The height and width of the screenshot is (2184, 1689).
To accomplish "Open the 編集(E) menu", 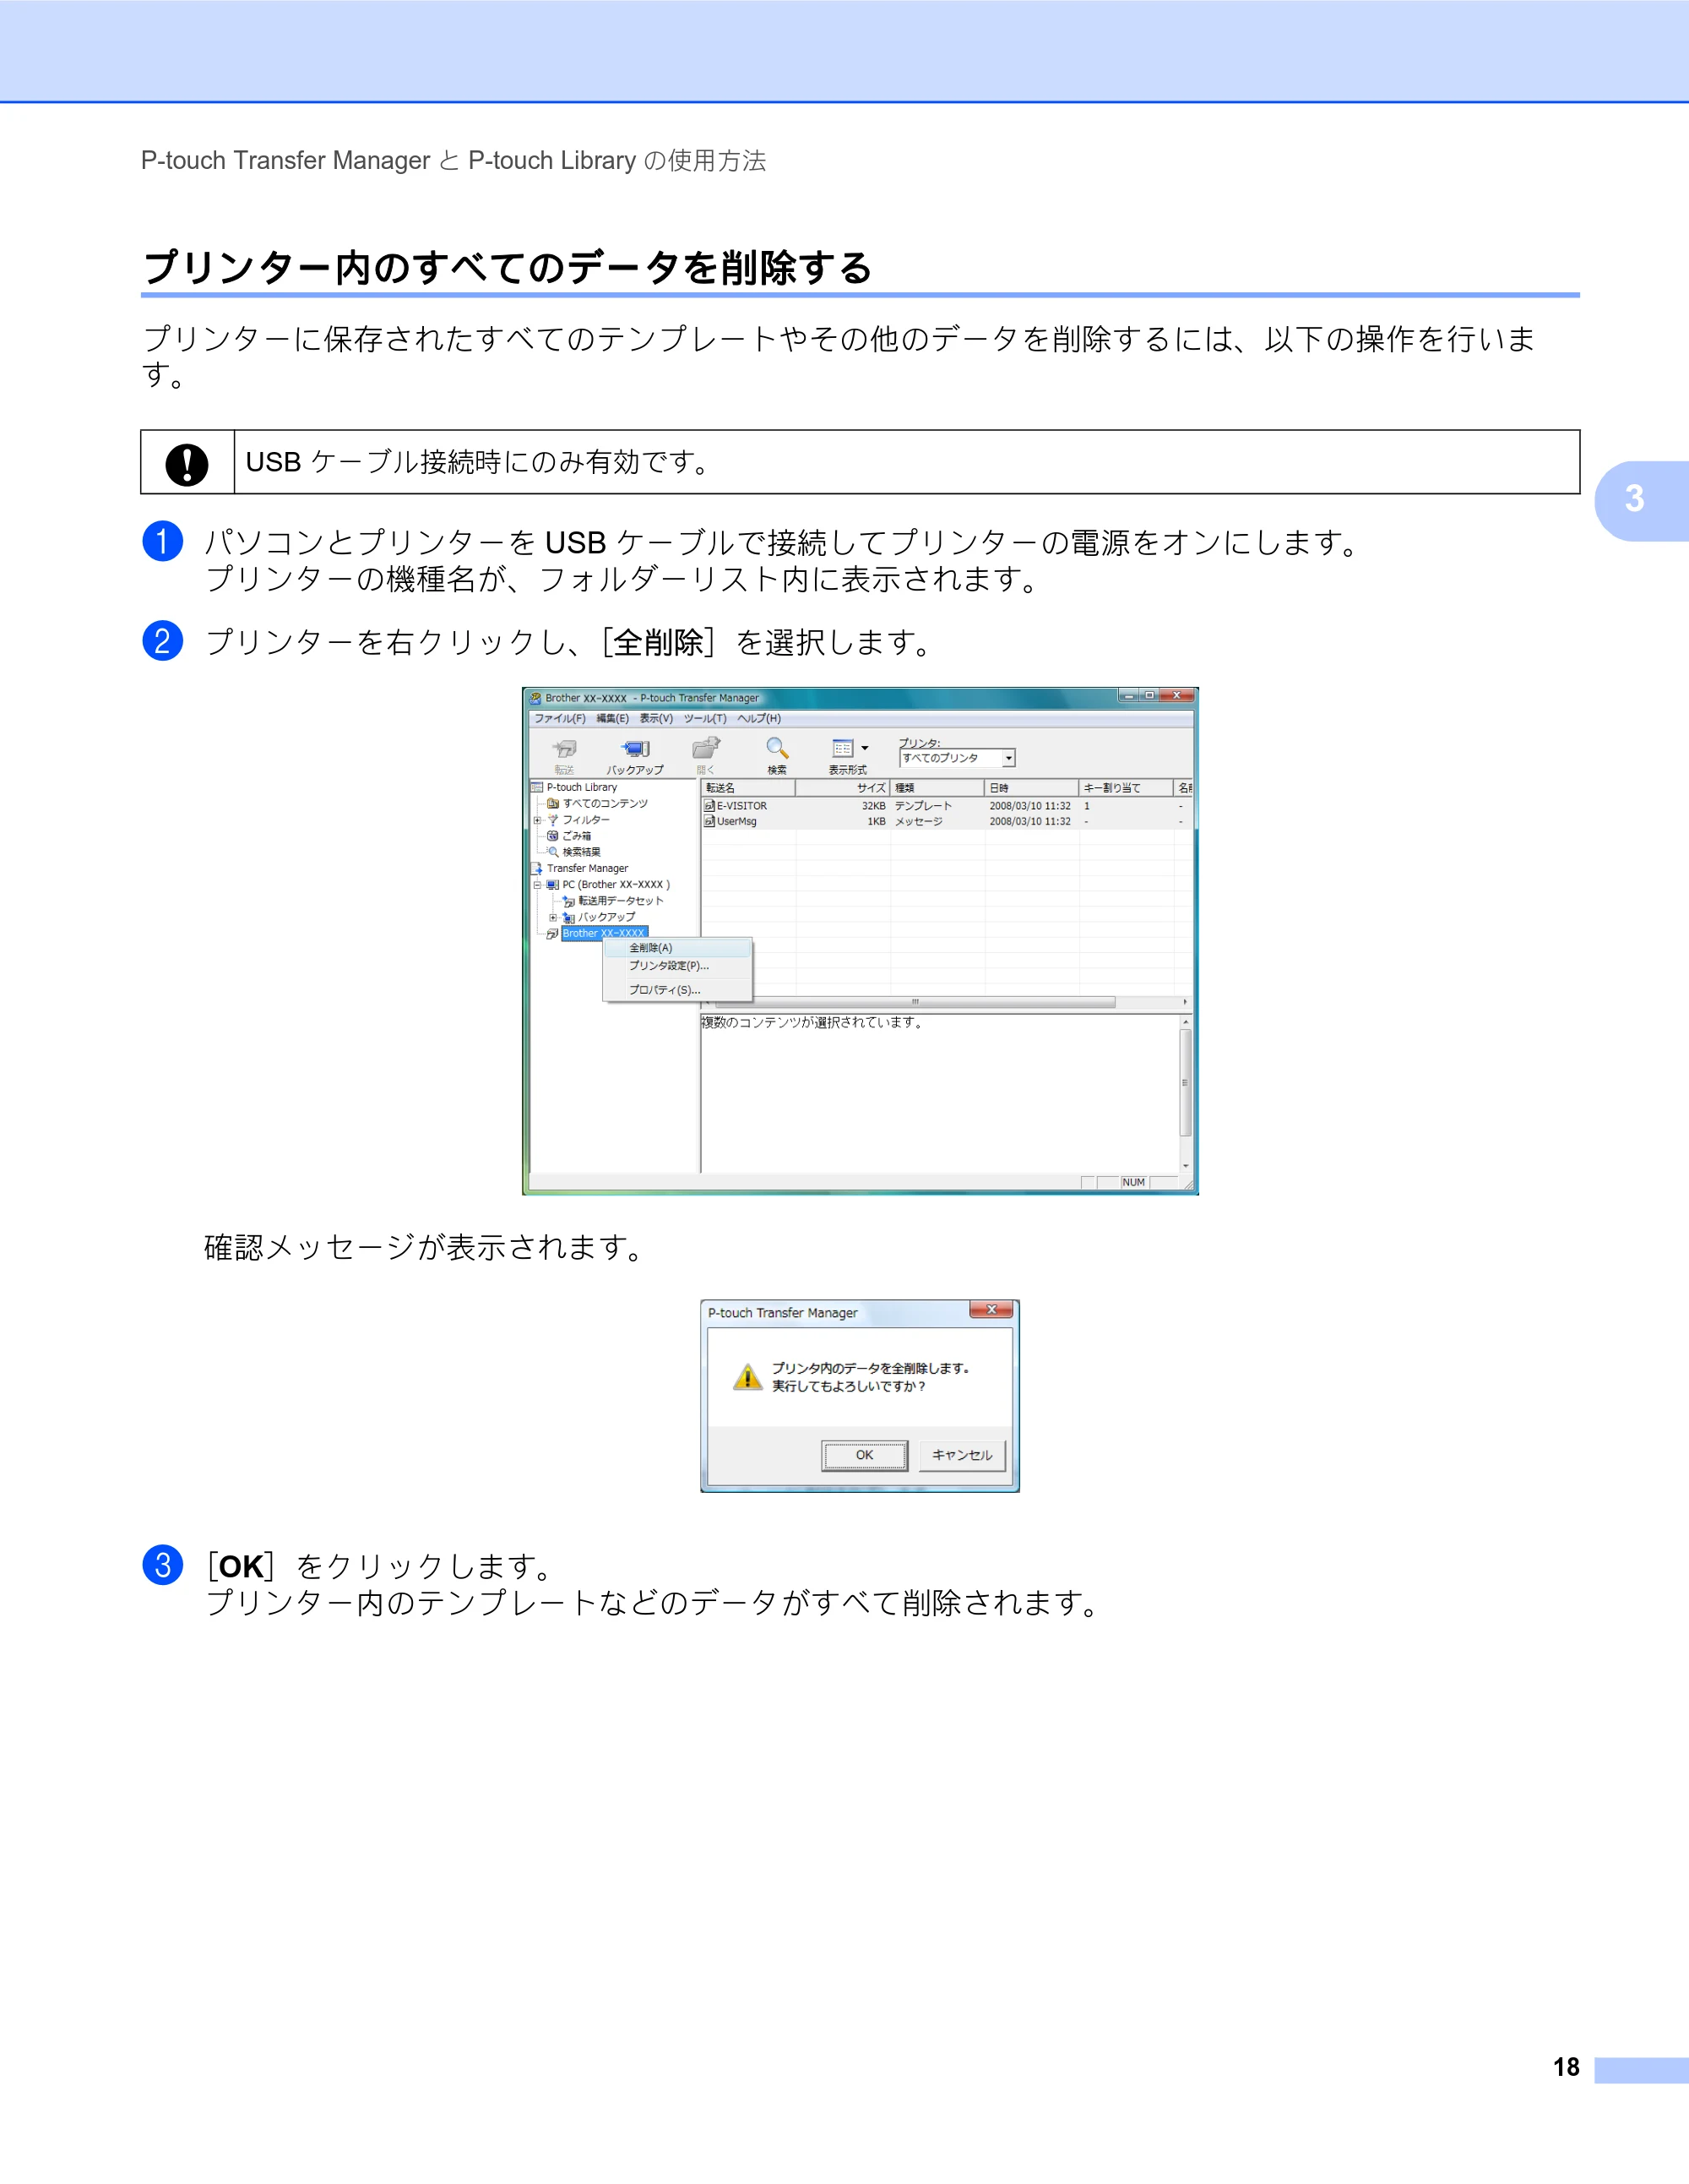I will pyautogui.click(x=612, y=718).
